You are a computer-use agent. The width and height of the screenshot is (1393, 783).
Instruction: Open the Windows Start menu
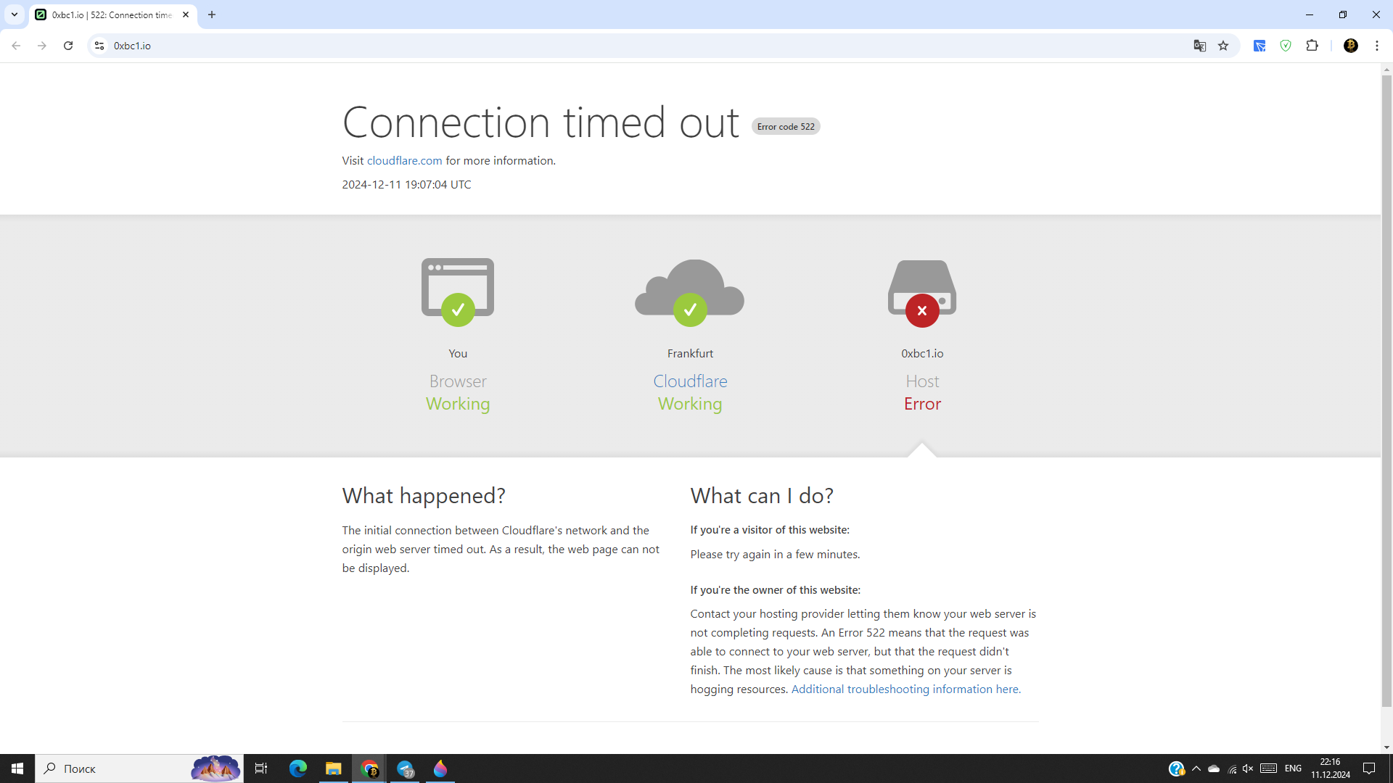click(17, 768)
